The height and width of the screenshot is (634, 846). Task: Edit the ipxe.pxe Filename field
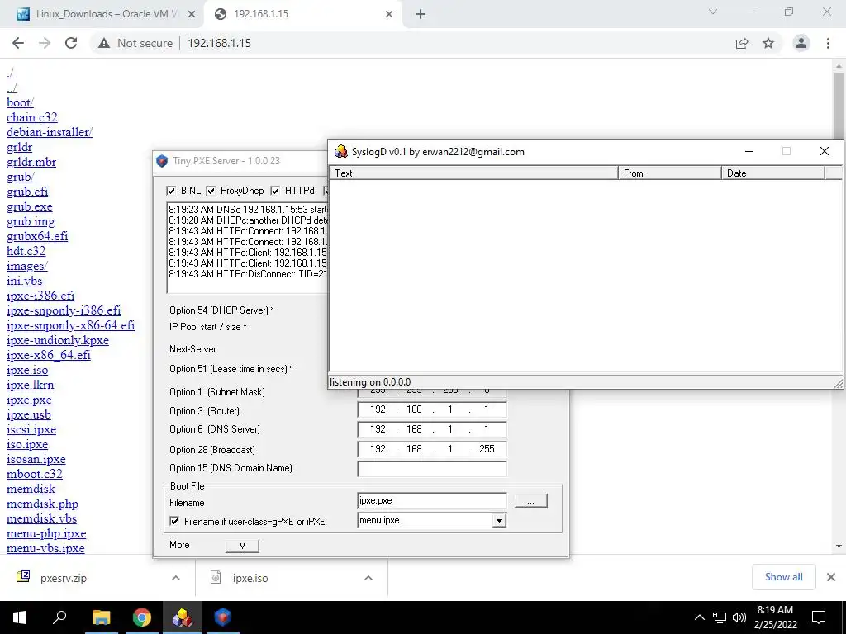431,501
